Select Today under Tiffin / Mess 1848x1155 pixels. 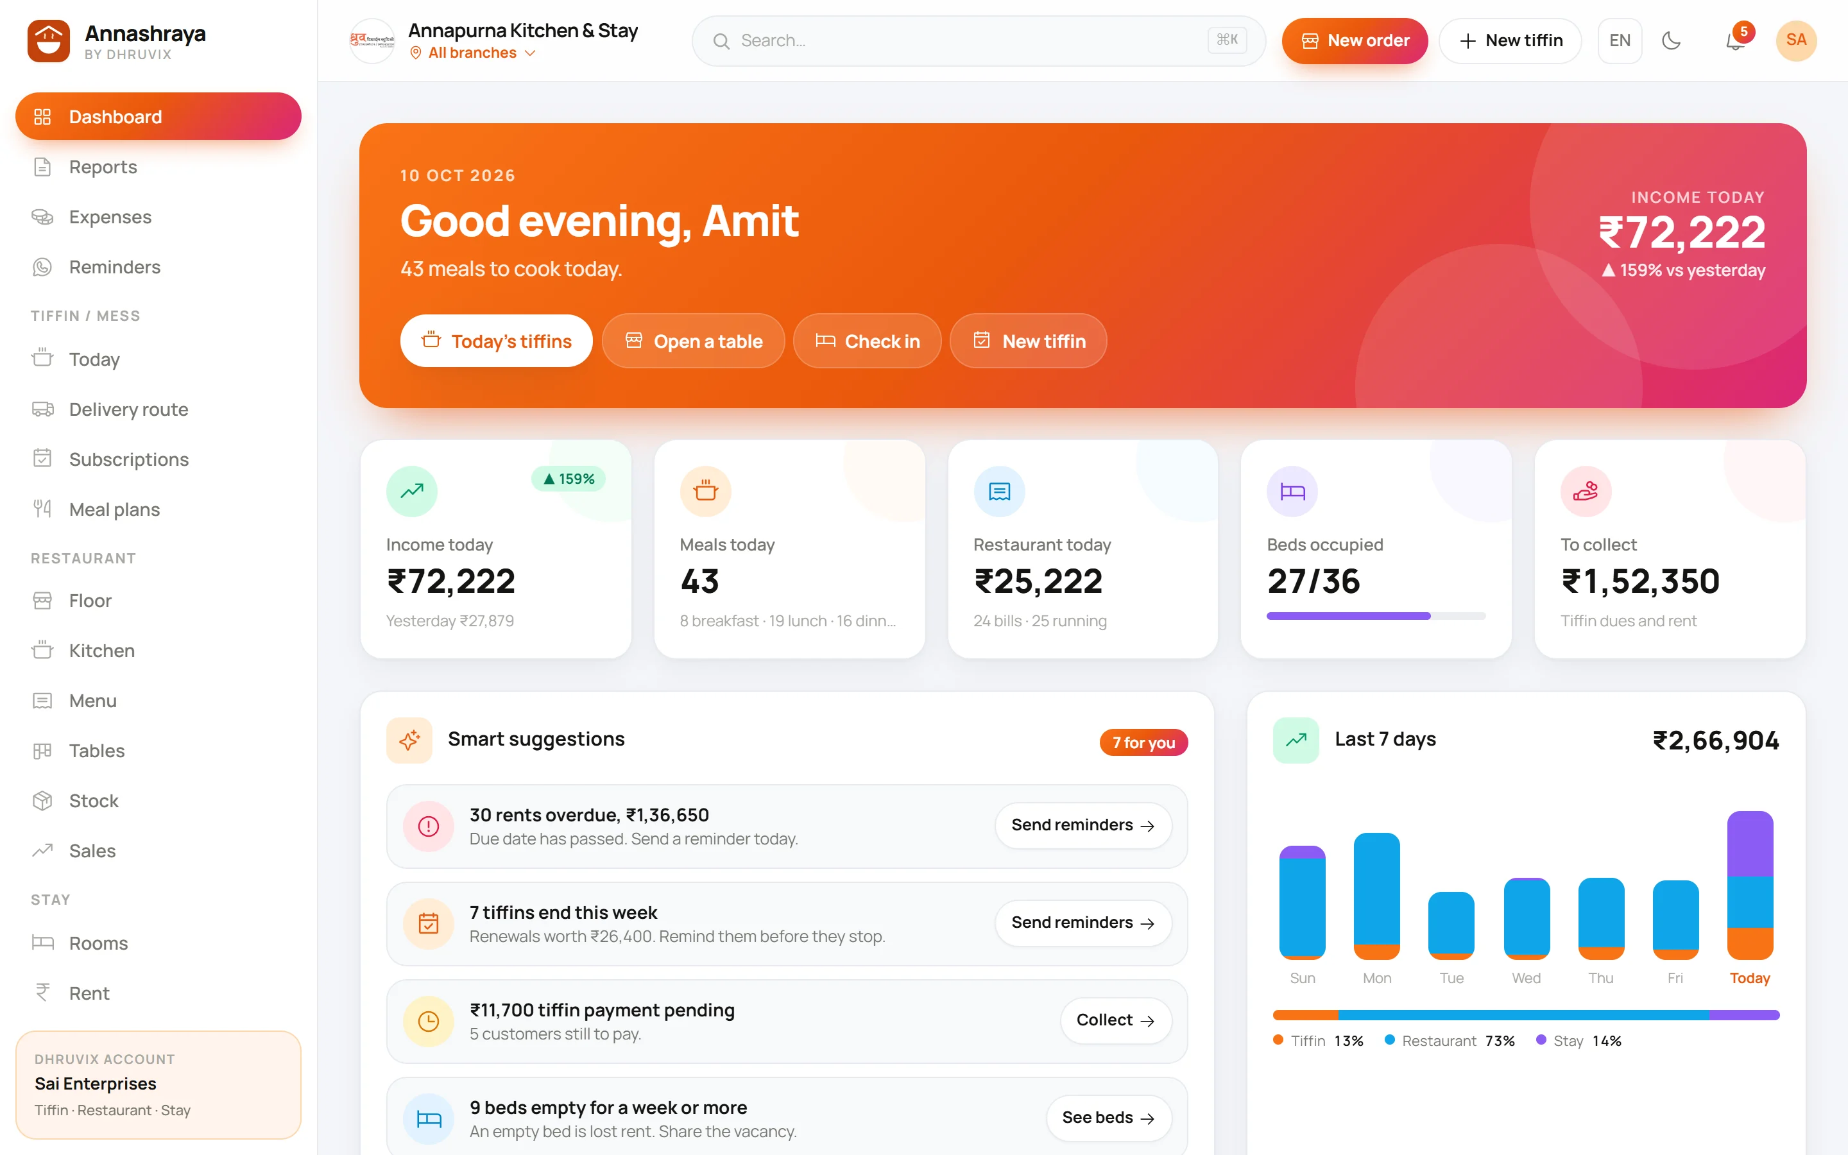tap(158, 359)
